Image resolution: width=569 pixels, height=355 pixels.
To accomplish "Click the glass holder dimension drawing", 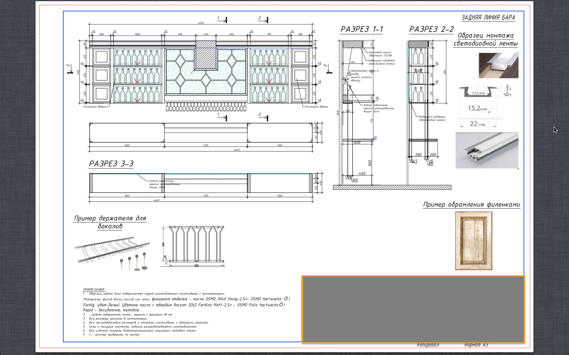I will pyautogui.click(x=193, y=246).
